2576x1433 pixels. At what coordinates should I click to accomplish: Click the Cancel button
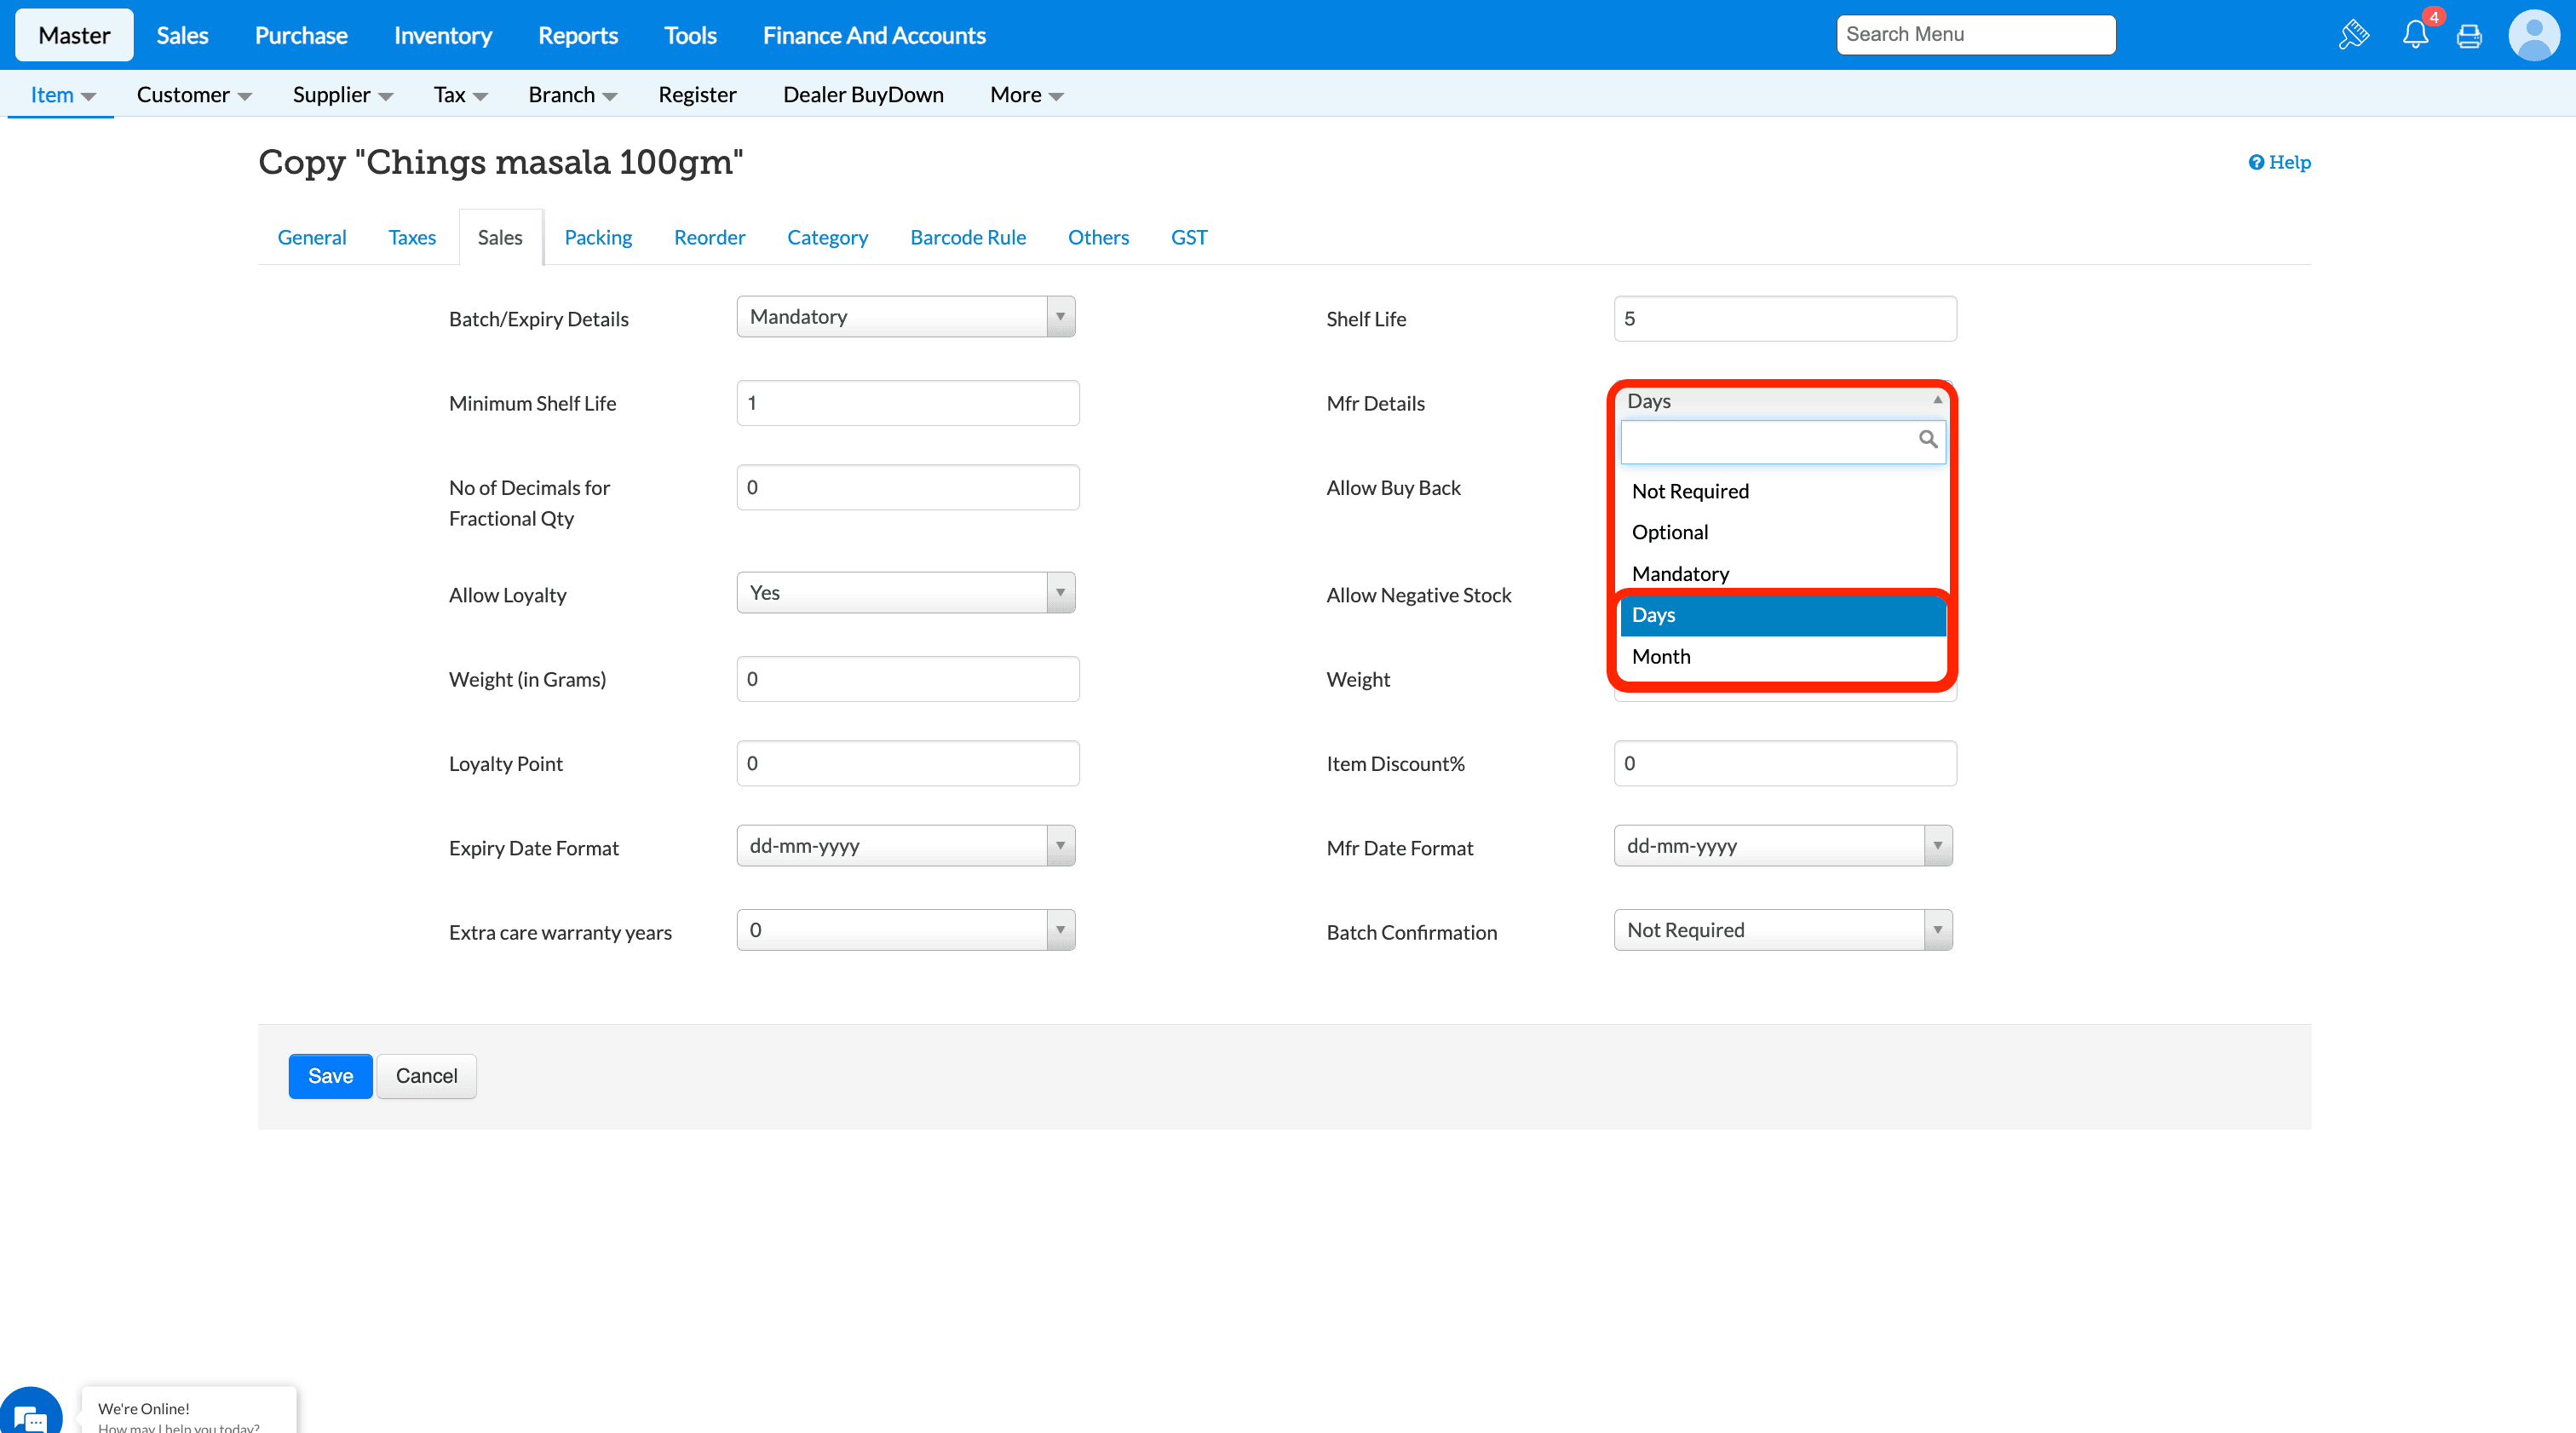[426, 1076]
